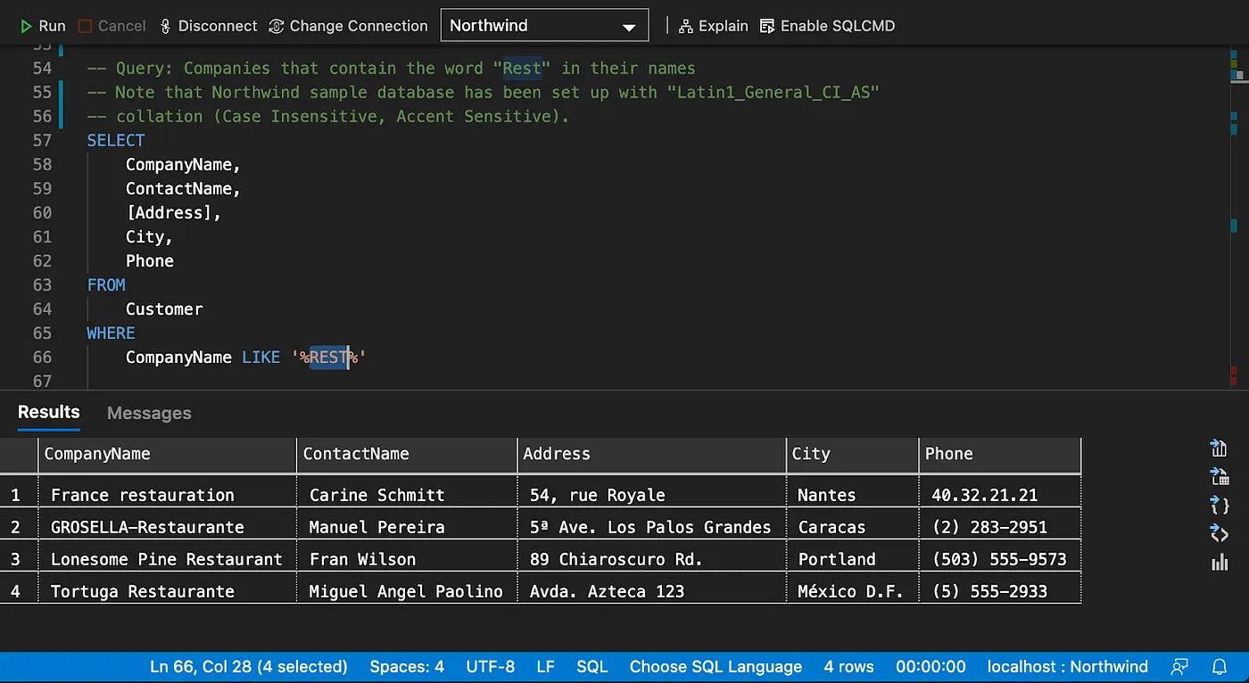Change indentation via "Spaces: 4"
The width and height of the screenshot is (1249, 683).
tap(407, 667)
